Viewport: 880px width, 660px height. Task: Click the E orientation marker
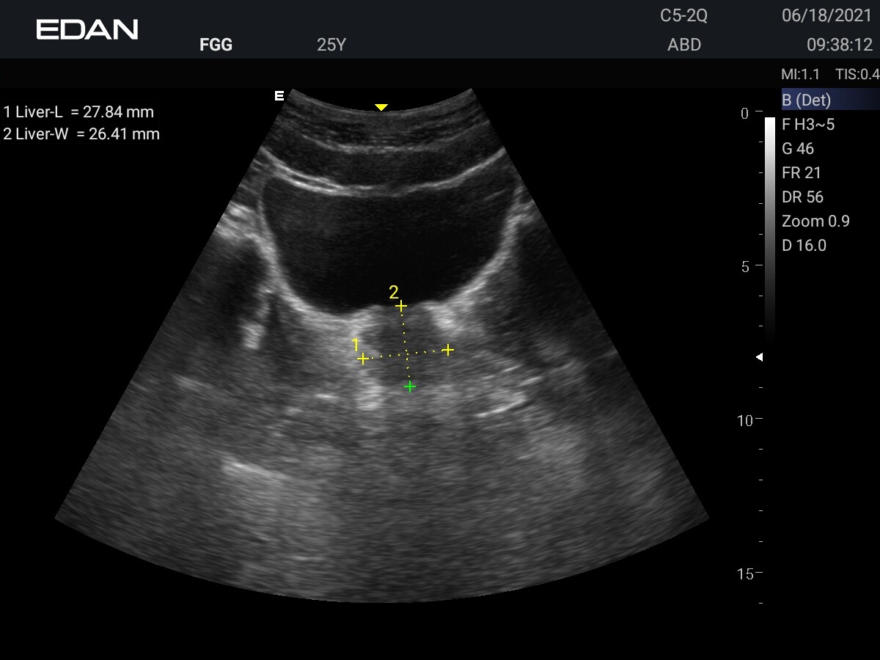[279, 95]
